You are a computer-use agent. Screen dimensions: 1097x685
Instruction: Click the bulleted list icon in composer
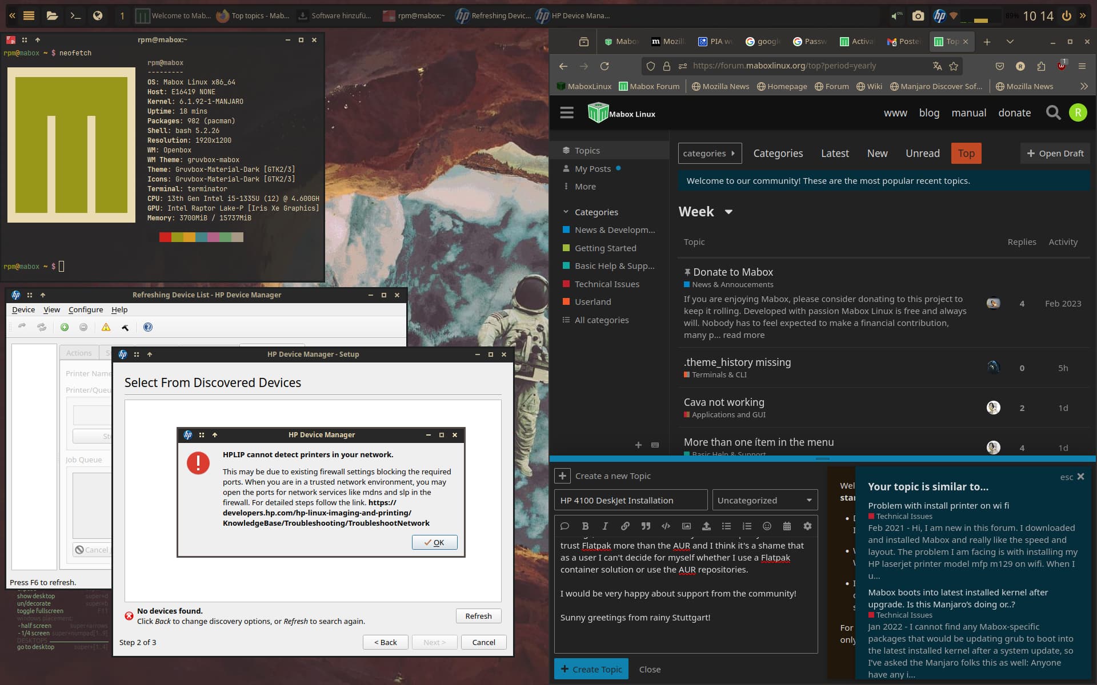tap(726, 526)
